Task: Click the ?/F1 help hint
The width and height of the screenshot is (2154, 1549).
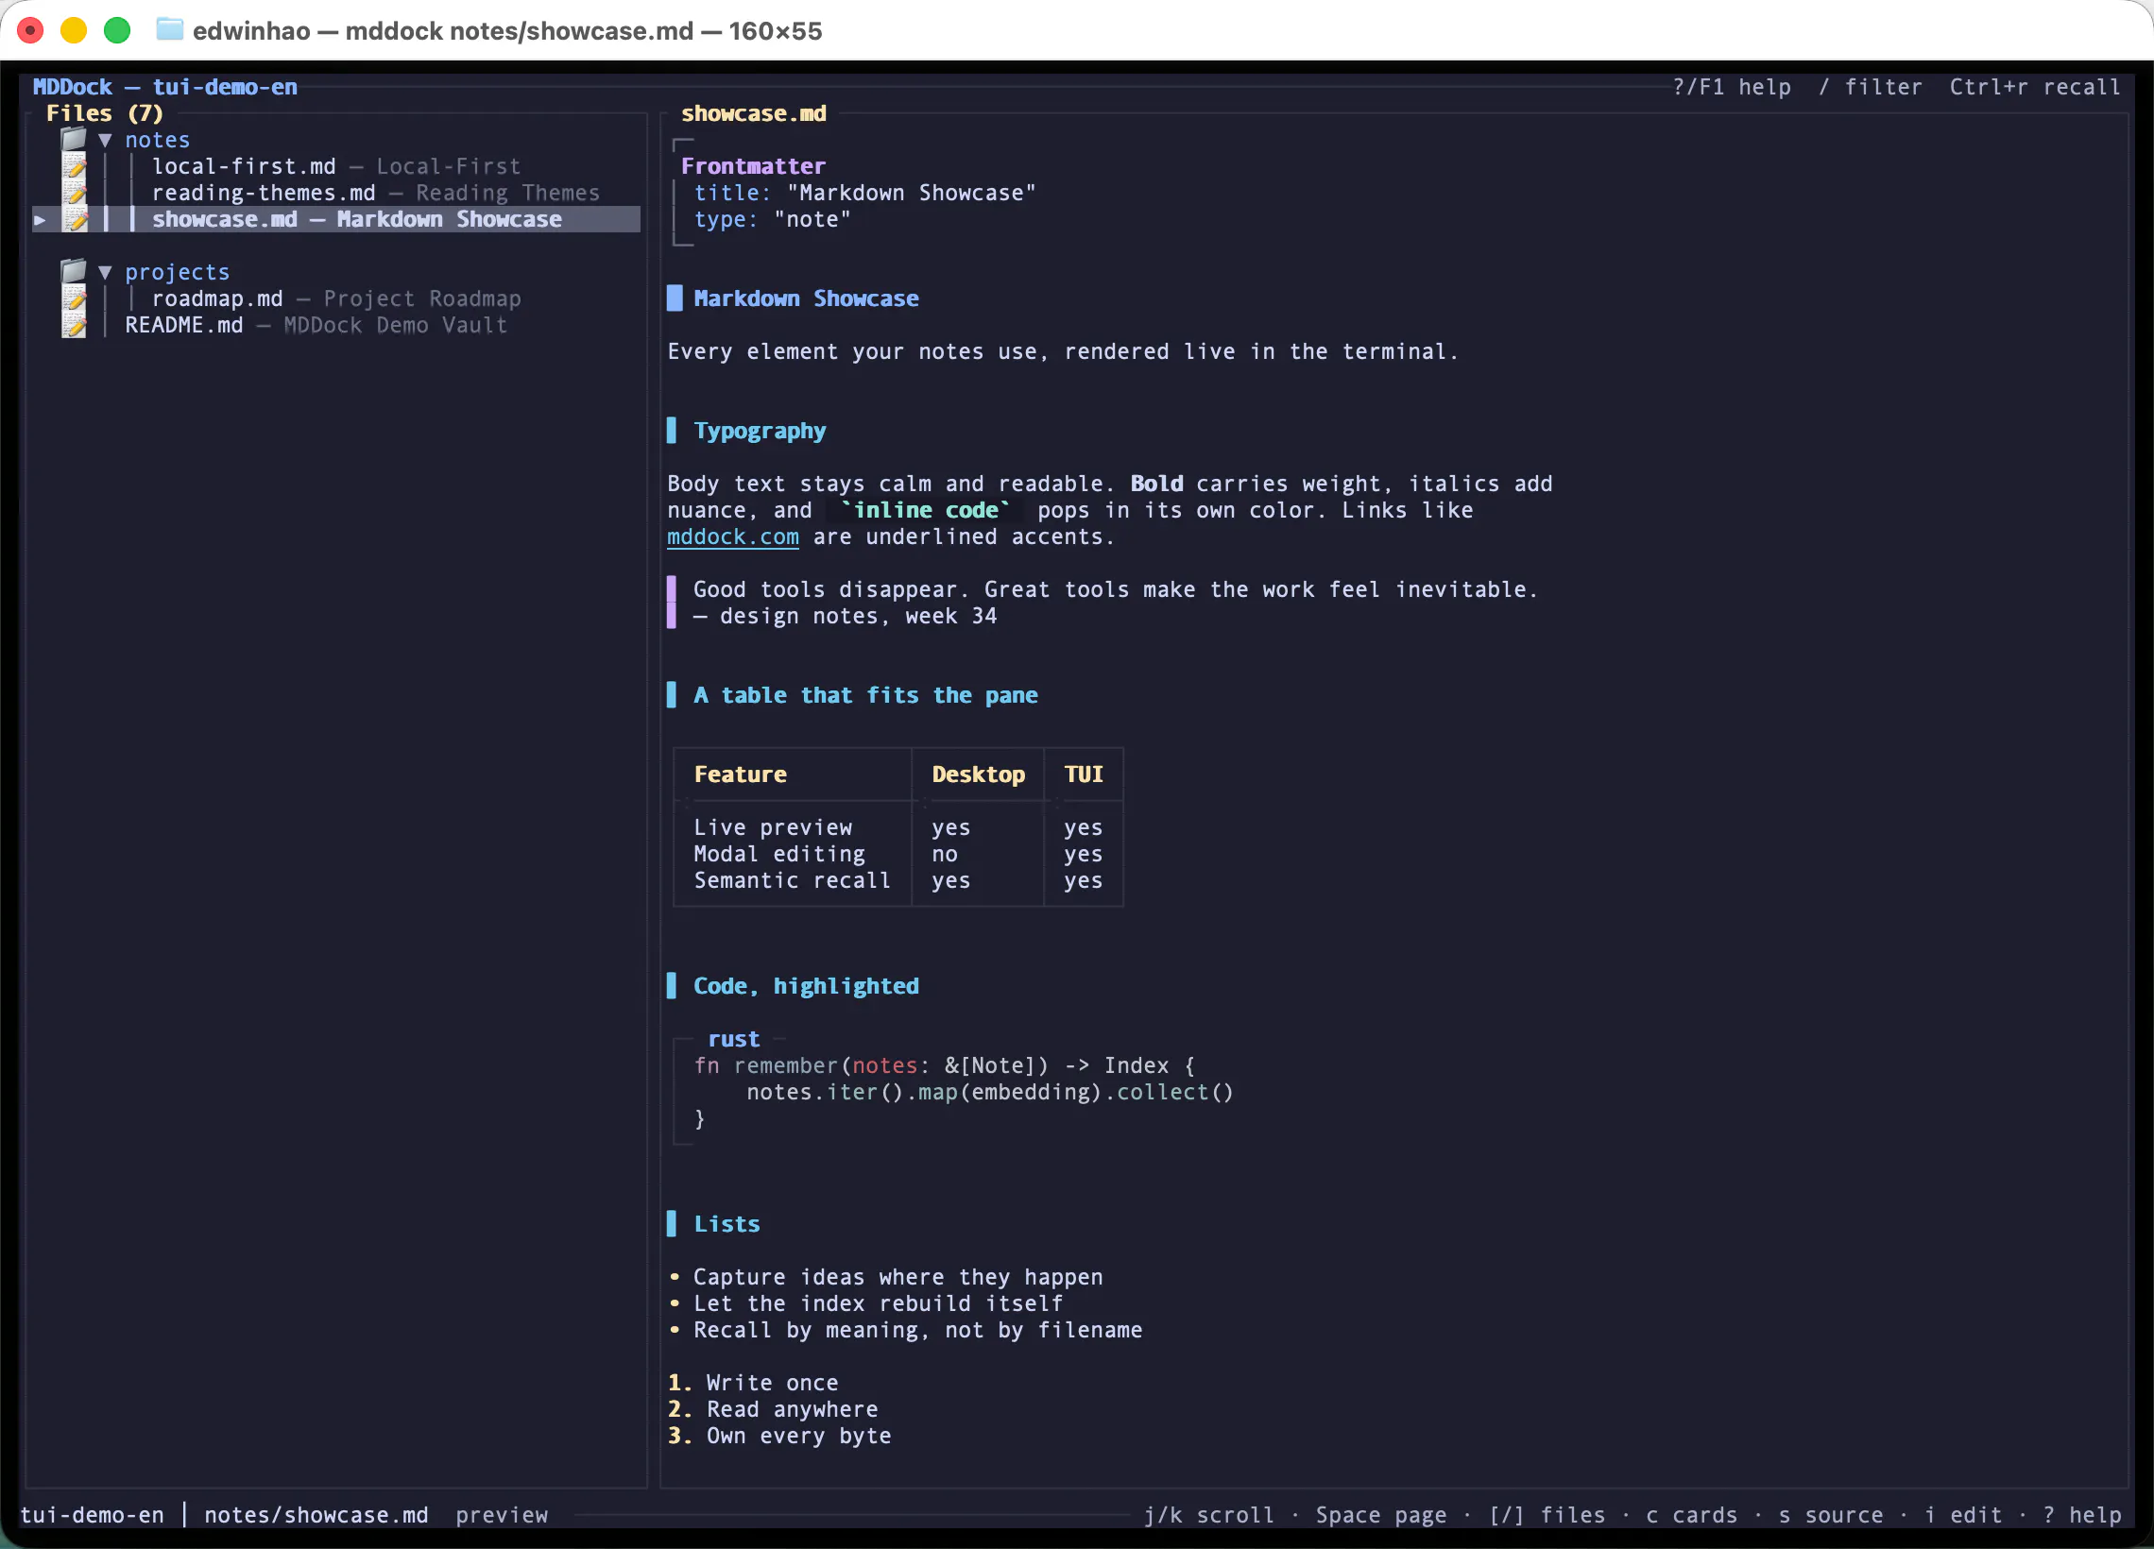Action: [1732, 87]
